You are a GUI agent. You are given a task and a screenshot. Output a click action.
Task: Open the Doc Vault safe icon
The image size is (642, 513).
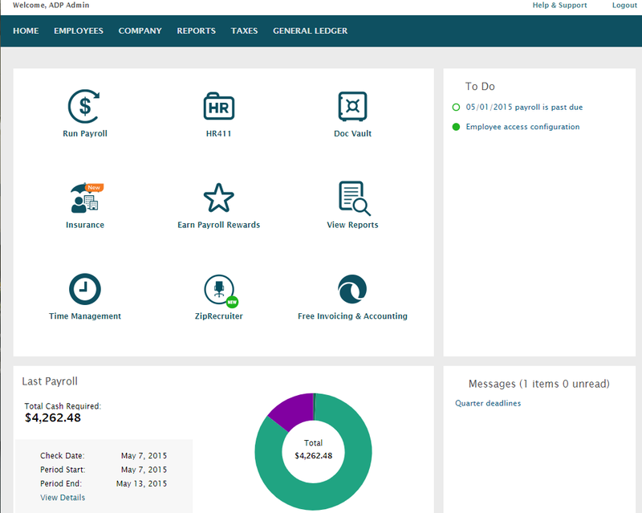pos(352,106)
